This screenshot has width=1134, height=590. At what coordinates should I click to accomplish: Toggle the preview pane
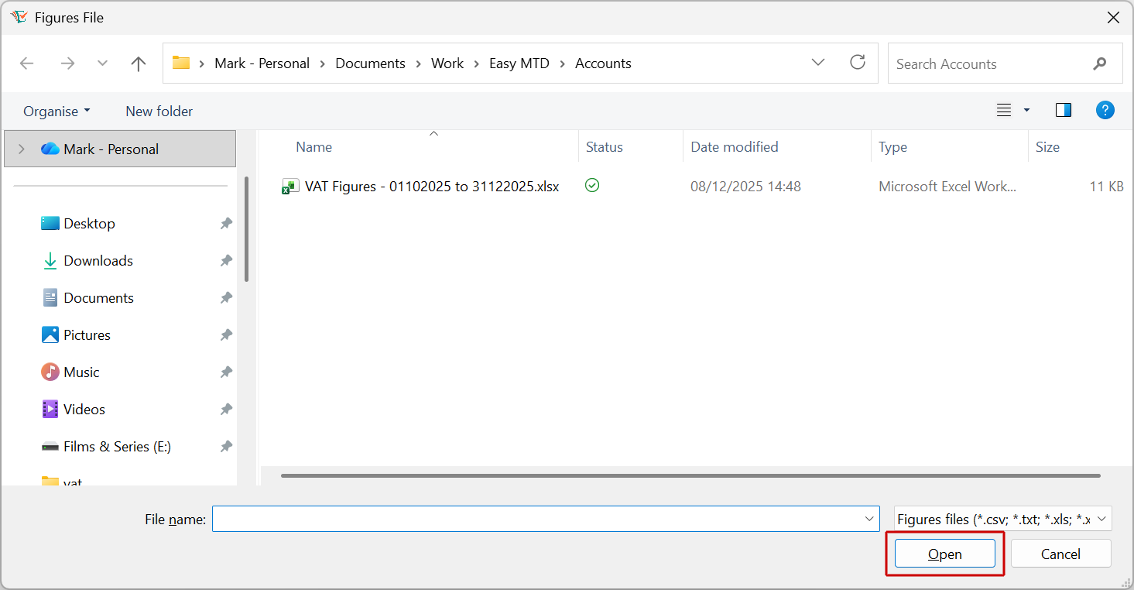point(1063,110)
